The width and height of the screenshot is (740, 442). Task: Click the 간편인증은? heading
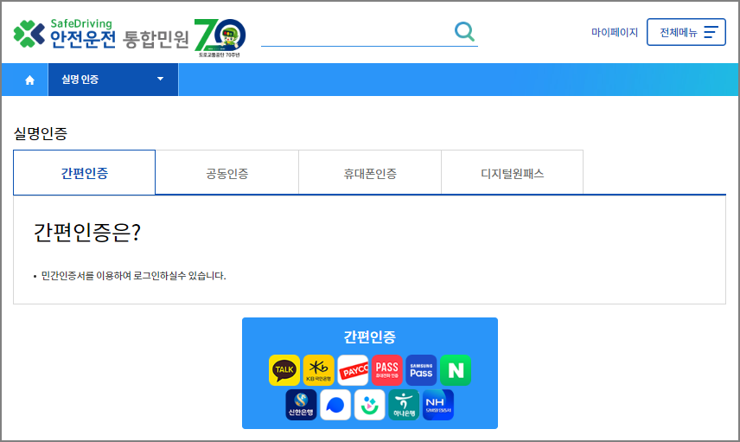pyautogui.click(x=87, y=233)
